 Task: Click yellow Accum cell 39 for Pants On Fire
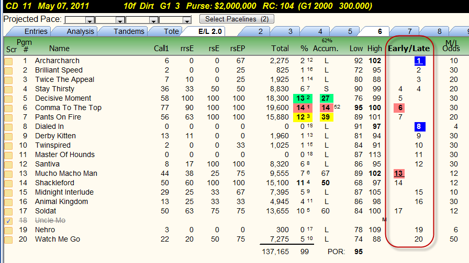point(326,117)
